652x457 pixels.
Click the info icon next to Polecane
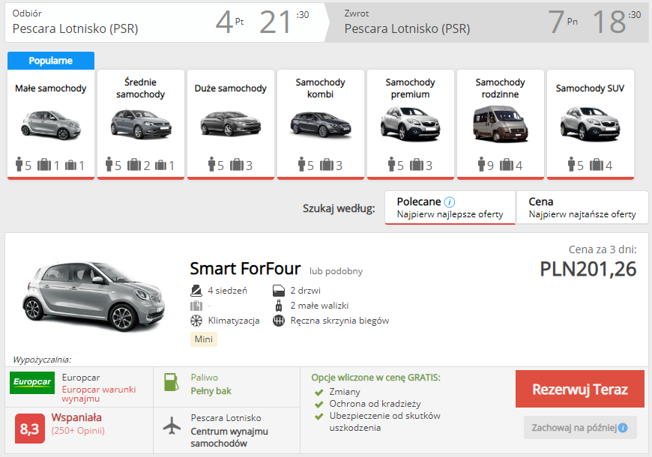(450, 202)
